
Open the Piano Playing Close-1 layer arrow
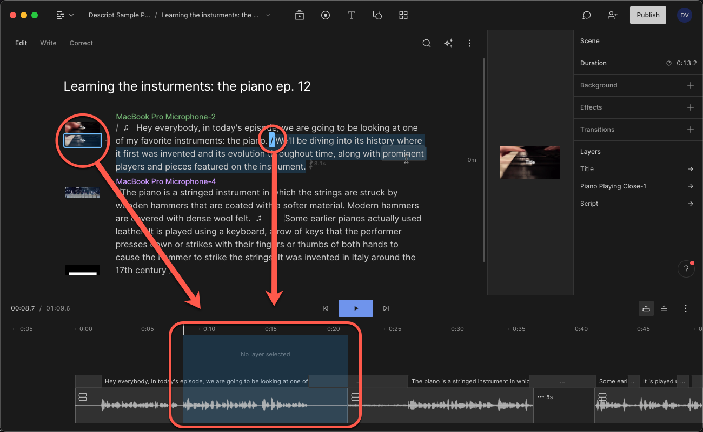(x=691, y=186)
